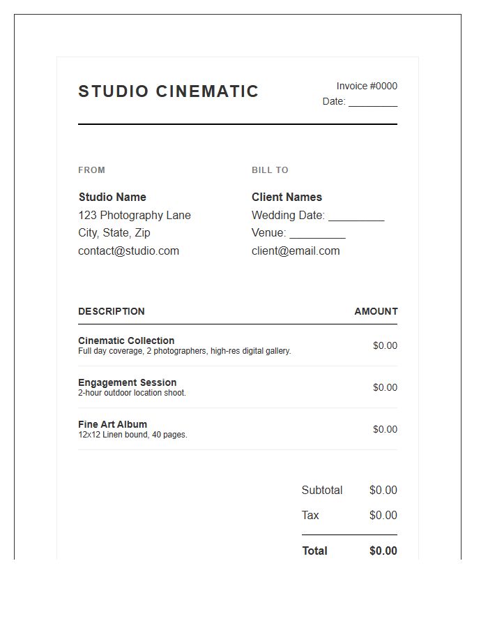Screen dimensions: 488x628
Task: Click the BILL TO section label
Action: click(x=270, y=170)
